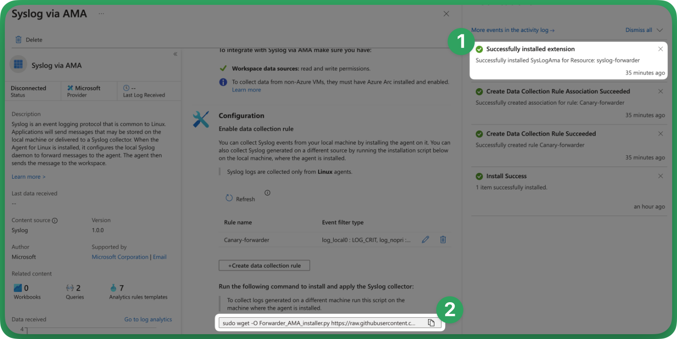
Task: Open the Learn more link under the description
Action: (x=29, y=177)
